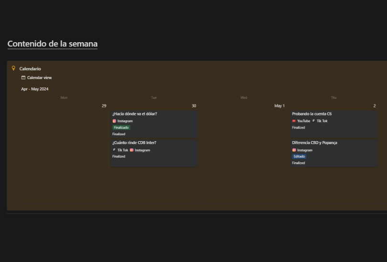This screenshot has width=387, height=262.
Task: Click the empty Wednesday May 1 cell
Action: click(244, 153)
